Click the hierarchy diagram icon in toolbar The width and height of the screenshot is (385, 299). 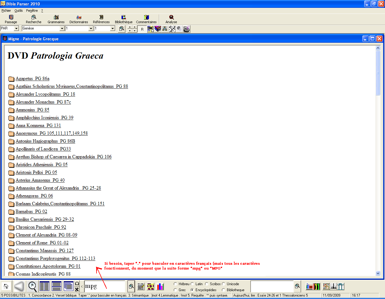click(x=165, y=29)
